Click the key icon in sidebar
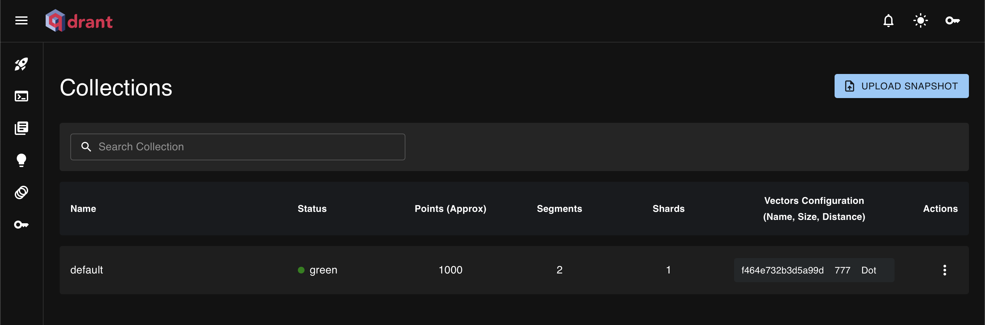This screenshot has width=985, height=325. (21, 225)
